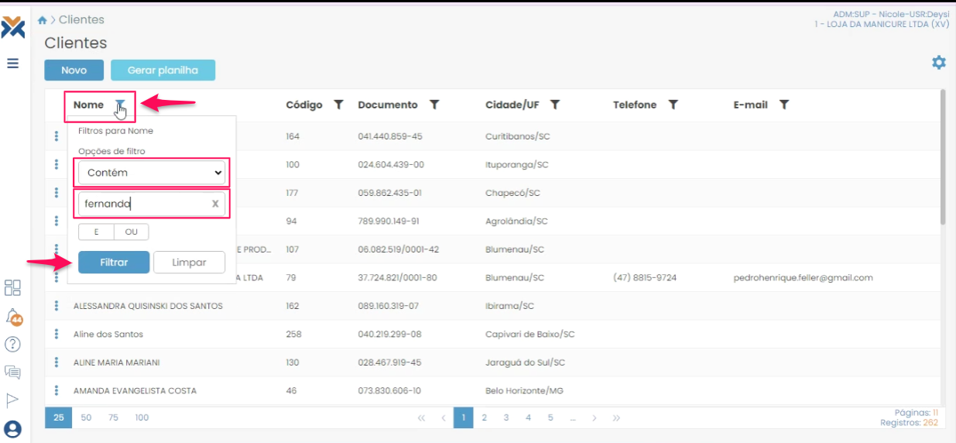This screenshot has height=443, width=956.
Task: Open row actions menu for Aline dos Santos
Action: [57, 334]
